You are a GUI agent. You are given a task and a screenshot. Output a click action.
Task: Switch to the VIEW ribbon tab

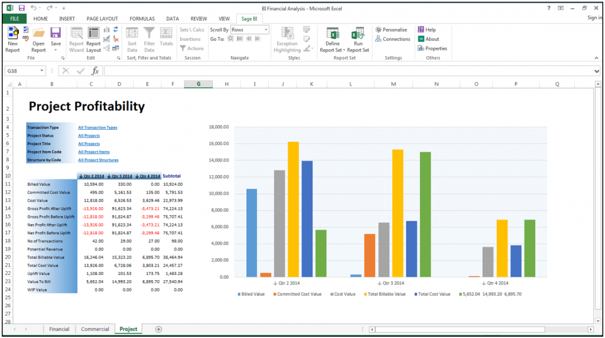click(224, 18)
